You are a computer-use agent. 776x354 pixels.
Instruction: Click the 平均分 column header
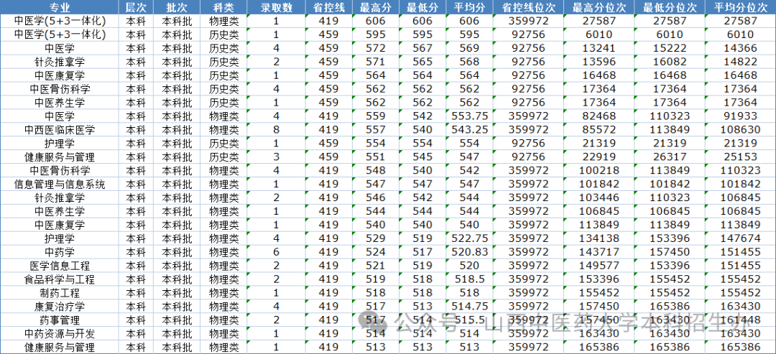click(x=469, y=8)
